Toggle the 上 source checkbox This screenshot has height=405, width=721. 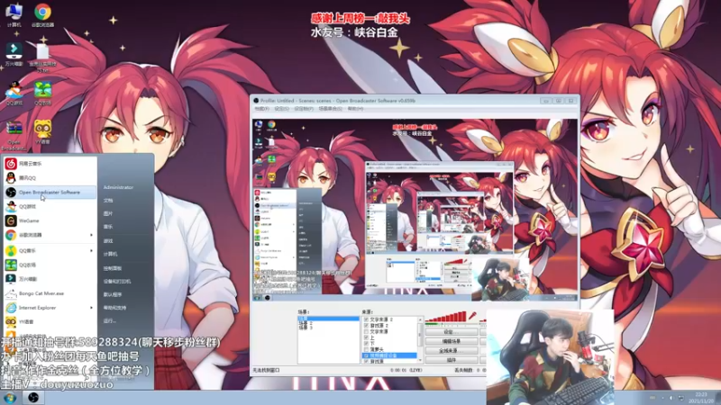click(x=366, y=337)
